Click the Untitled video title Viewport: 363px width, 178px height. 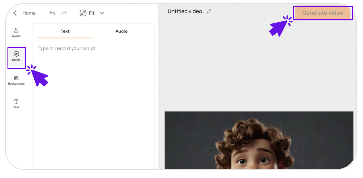pyautogui.click(x=185, y=11)
